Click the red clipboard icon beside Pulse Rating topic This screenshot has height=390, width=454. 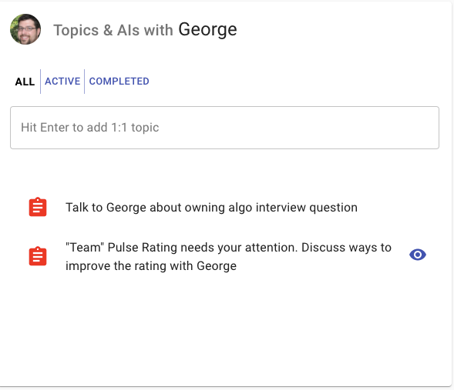[x=38, y=256]
